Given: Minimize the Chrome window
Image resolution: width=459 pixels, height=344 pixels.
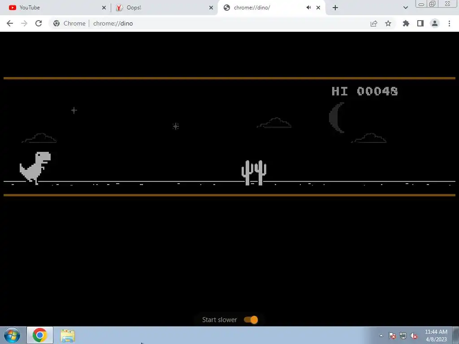Looking at the screenshot, I should [x=421, y=4].
